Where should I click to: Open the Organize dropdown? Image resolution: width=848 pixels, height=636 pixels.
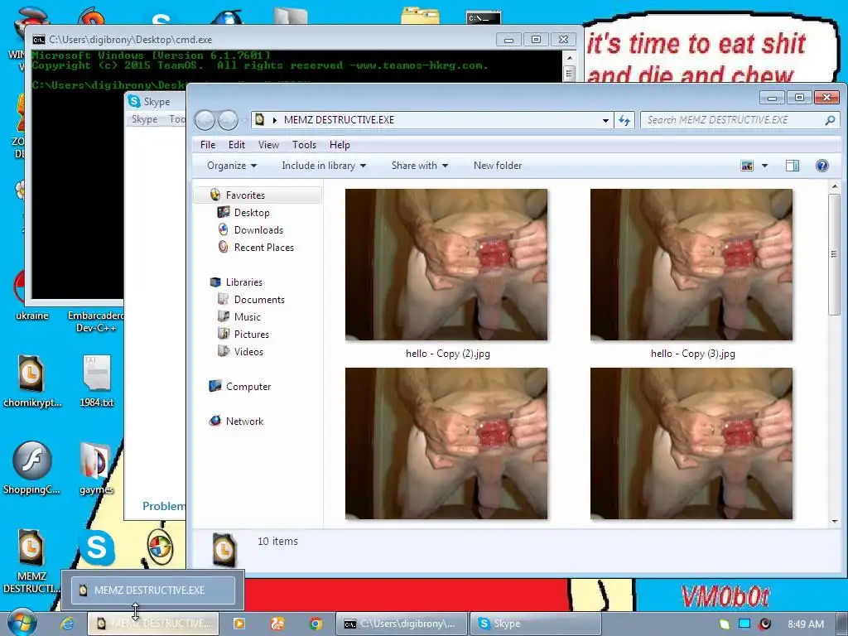click(232, 166)
